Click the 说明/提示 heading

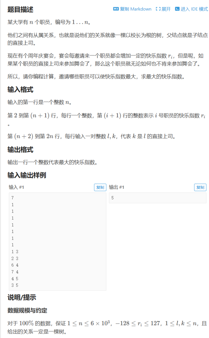point(22,297)
